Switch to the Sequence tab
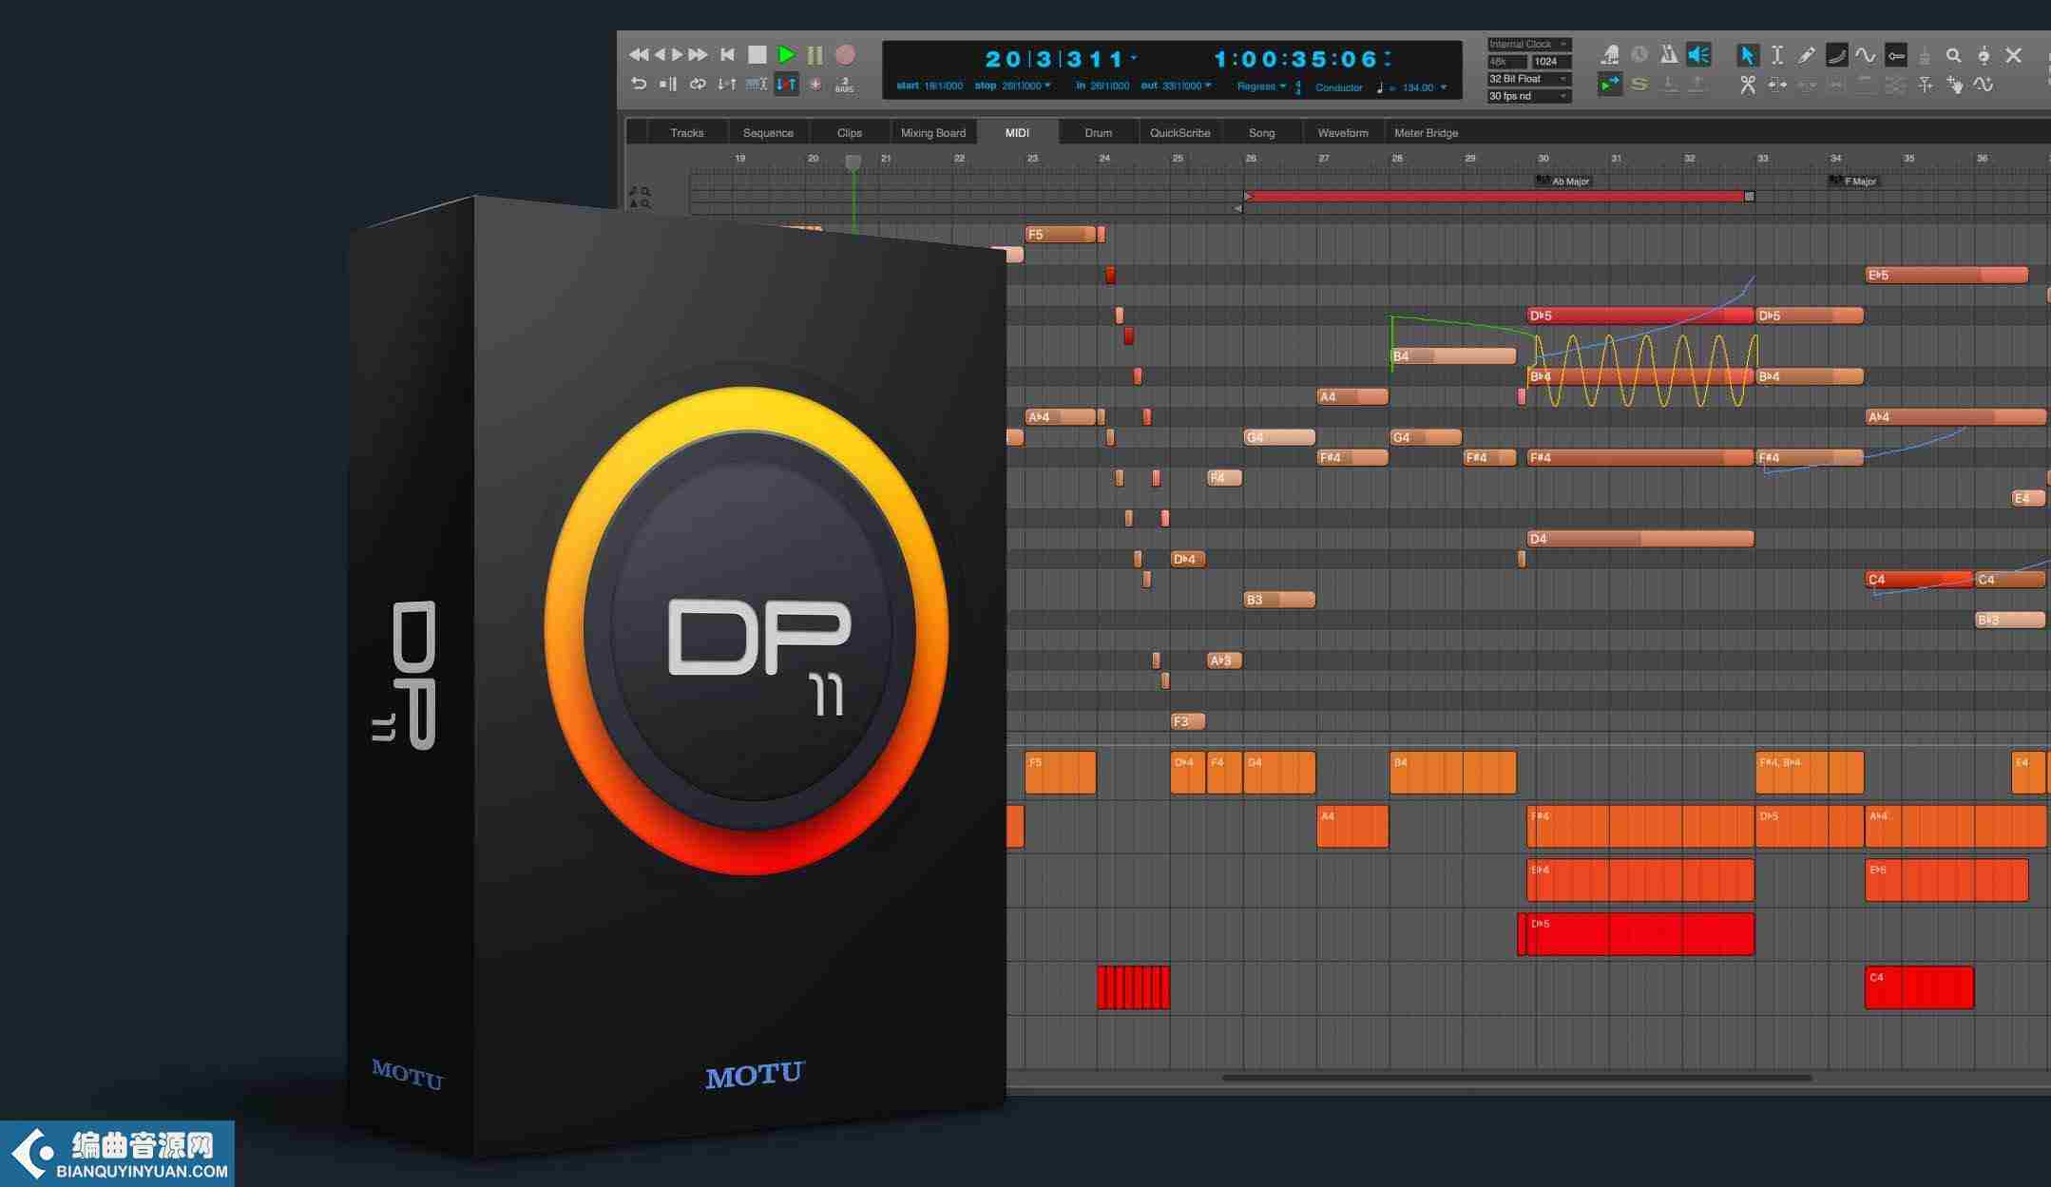The height and width of the screenshot is (1187, 2051). 768,133
